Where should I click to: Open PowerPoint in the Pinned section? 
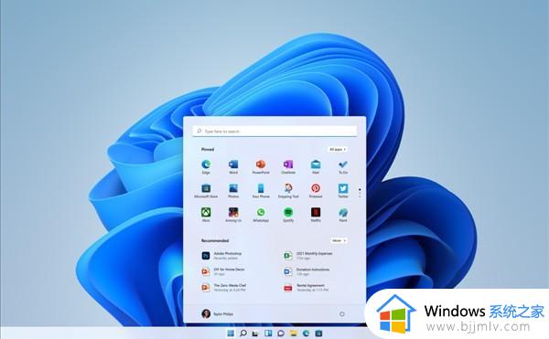pyautogui.click(x=261, y=166)
